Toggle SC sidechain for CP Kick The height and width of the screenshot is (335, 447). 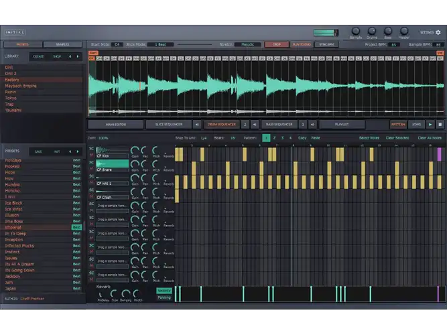point(92,149)
